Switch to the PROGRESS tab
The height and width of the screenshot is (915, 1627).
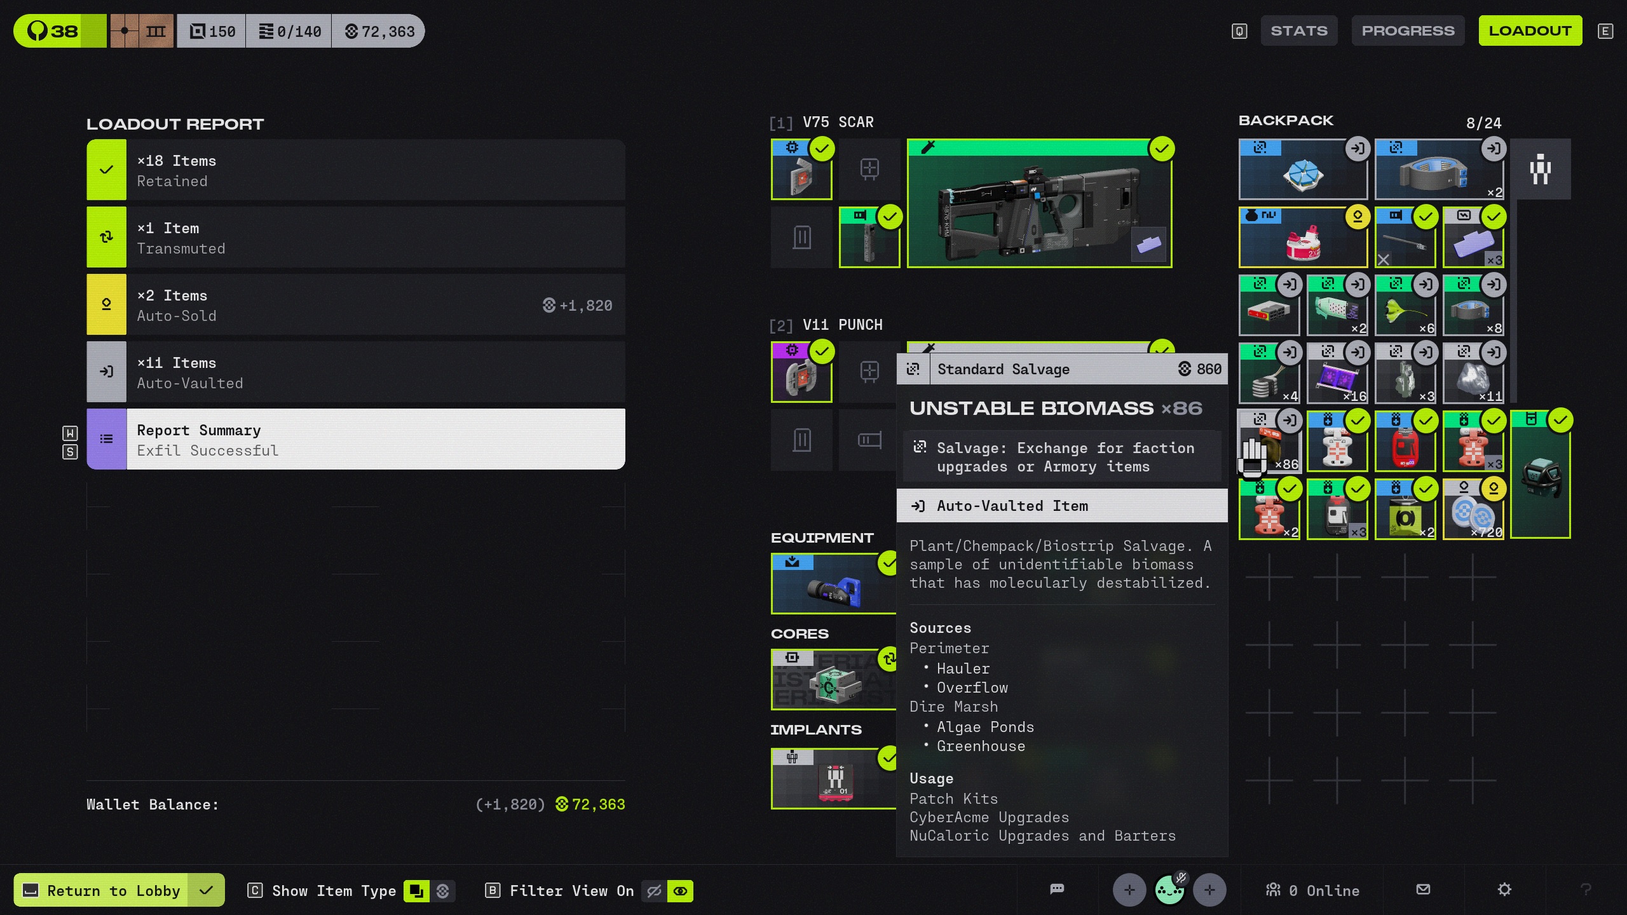(1407, 31)
